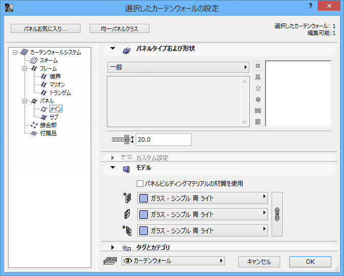344x276 pixels.
Task: Open the 一般 panel type dropdown
Action: [178, 67]
